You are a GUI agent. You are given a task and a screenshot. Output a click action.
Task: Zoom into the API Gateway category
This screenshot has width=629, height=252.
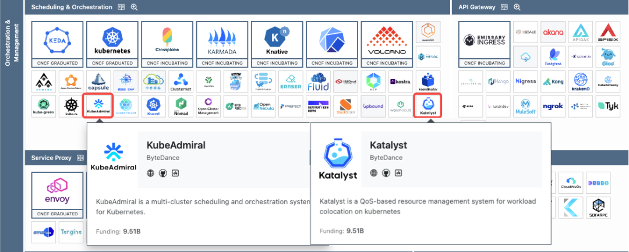(x=517, y=7)
